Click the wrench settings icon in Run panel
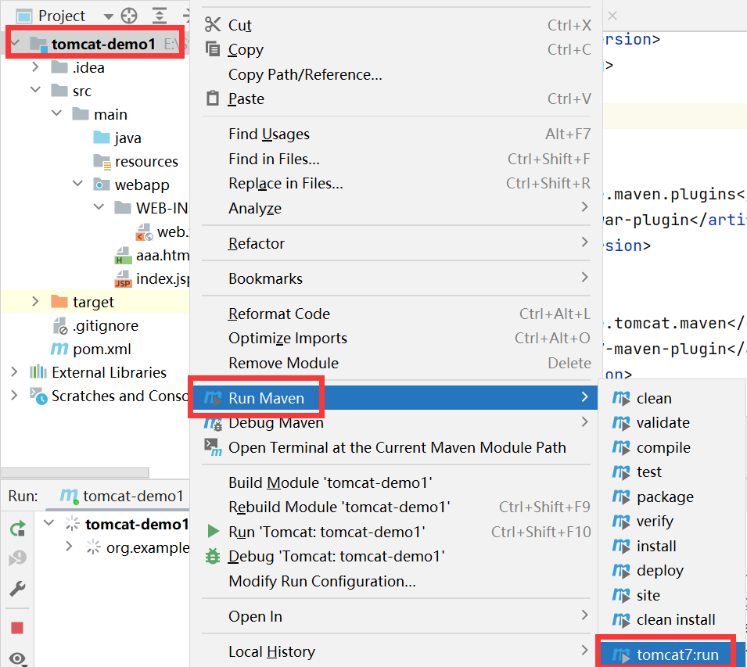The image size is (747, 667). 18,589
